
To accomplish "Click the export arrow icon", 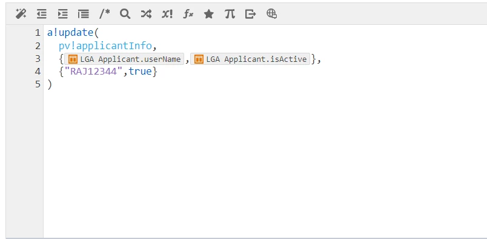I will pos(250,14).
